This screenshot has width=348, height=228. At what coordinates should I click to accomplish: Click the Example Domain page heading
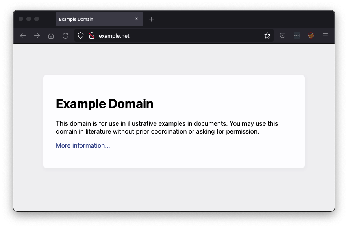pyautogui.click(x=105, y=104)
